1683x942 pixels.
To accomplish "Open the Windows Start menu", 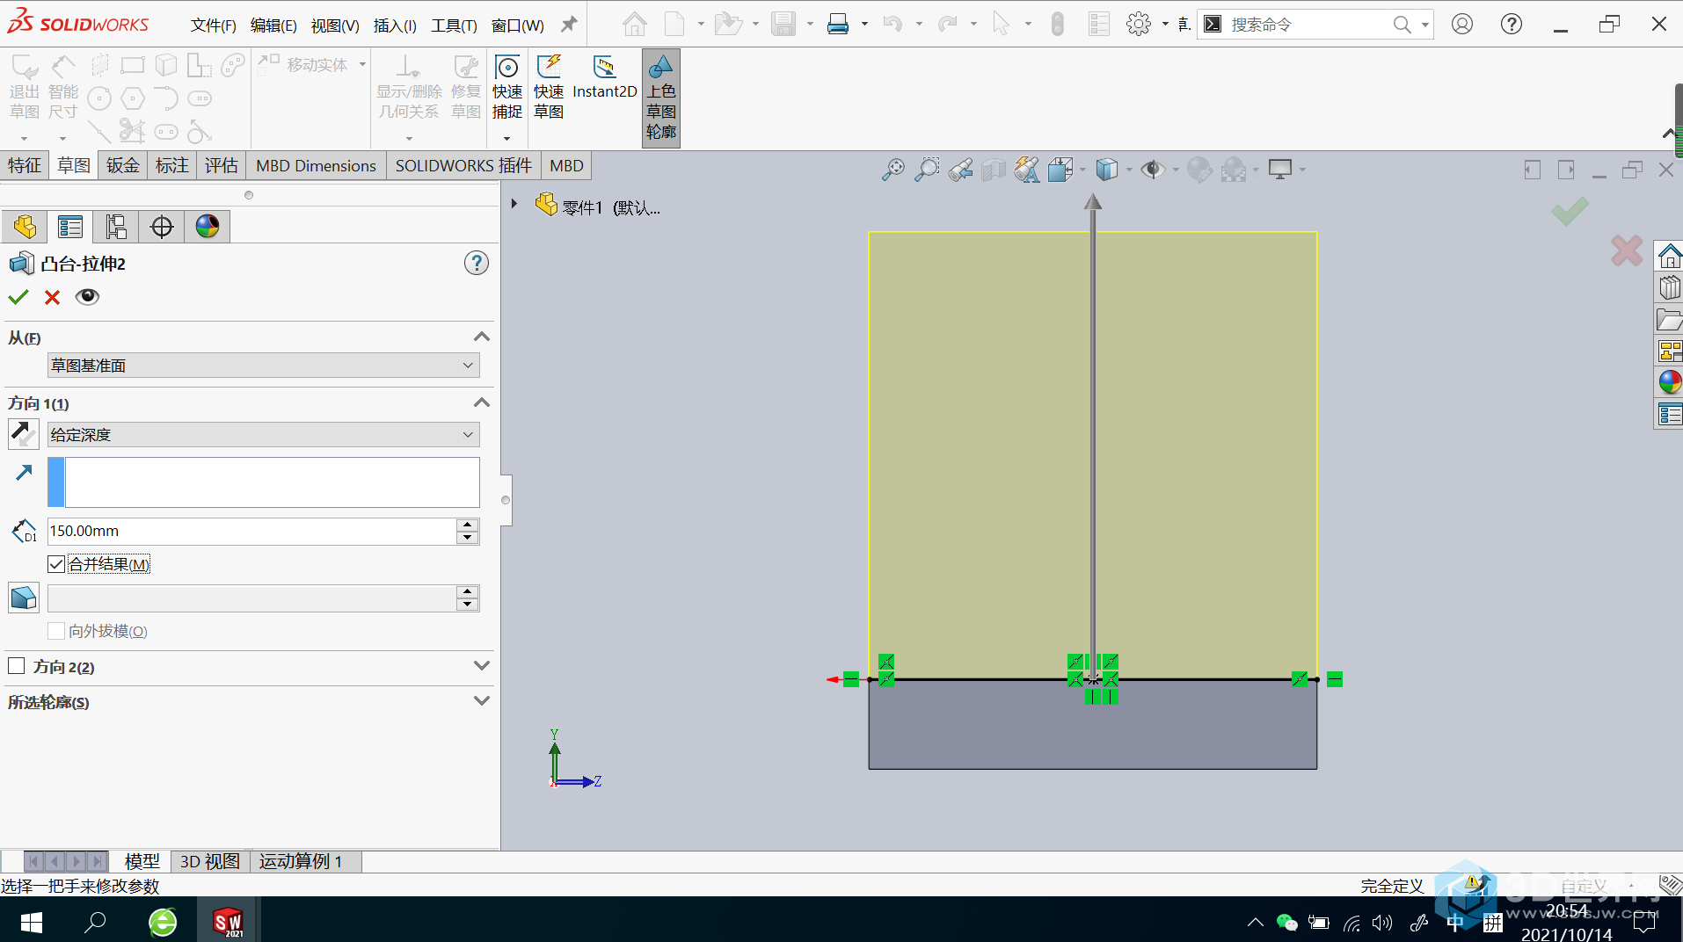I will click(x=31, y=922).
